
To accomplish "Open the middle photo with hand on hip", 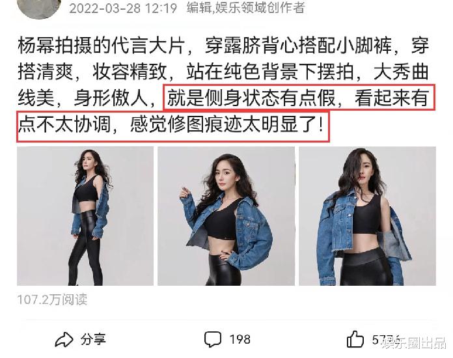I will click(x=226, y=216).
